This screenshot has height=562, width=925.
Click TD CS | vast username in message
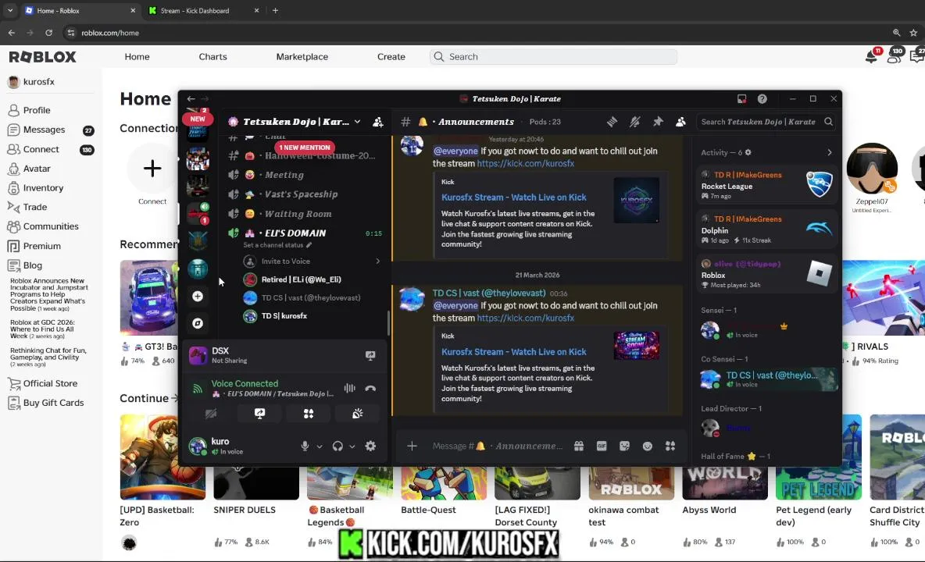(x=489, y=293)
